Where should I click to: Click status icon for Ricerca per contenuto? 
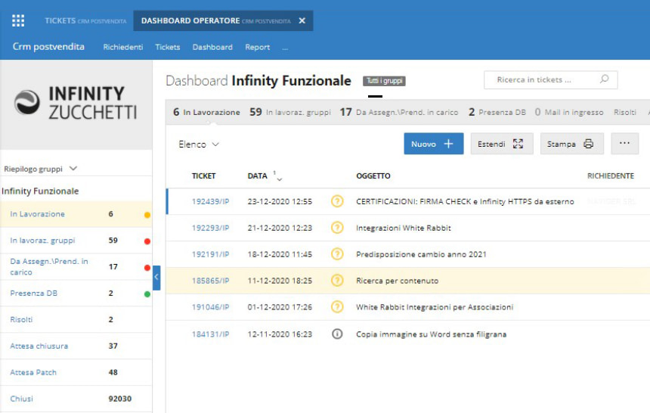tap(337, 281)
